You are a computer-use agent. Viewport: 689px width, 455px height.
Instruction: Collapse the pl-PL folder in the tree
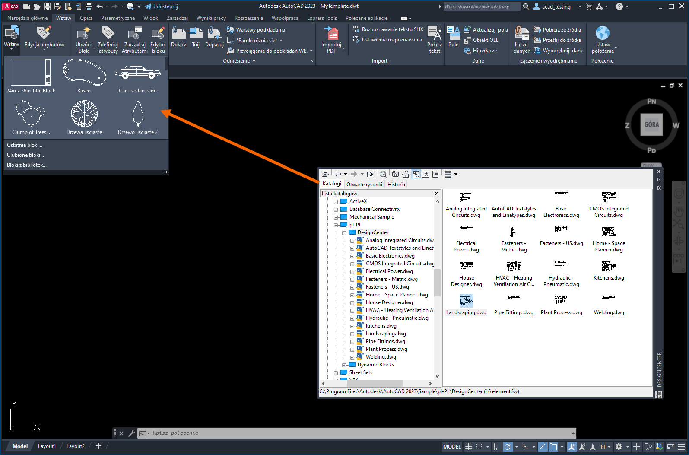[336, 225]
